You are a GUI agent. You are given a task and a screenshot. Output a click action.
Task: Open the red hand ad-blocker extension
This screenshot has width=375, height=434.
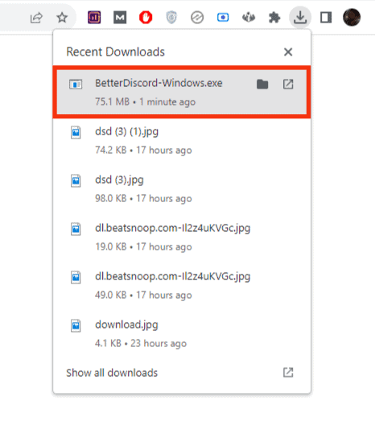pyautogui.click(x=146, y=18)
